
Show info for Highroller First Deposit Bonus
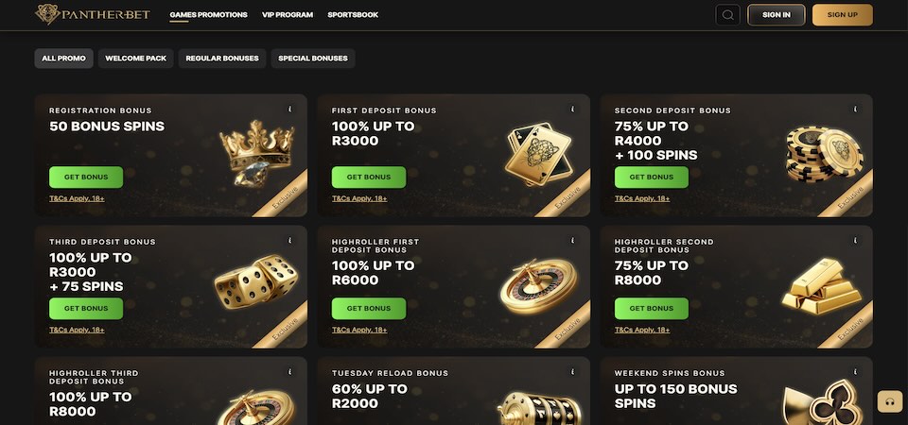tap(572, 241)
